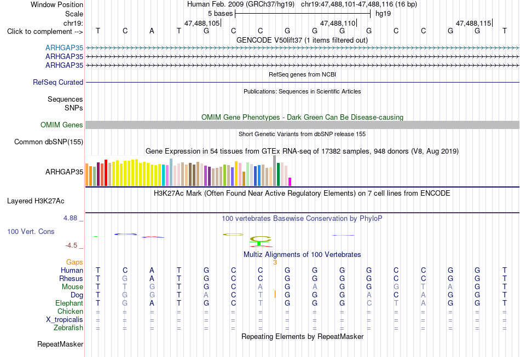
Task: Click the 47,488,115 ruler position label
Action: [x=473, y=23]
